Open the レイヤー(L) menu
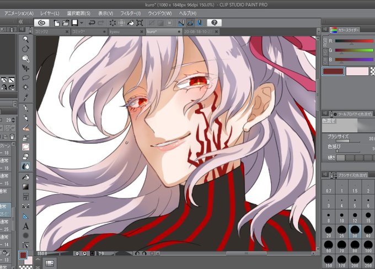 (50, 13)
